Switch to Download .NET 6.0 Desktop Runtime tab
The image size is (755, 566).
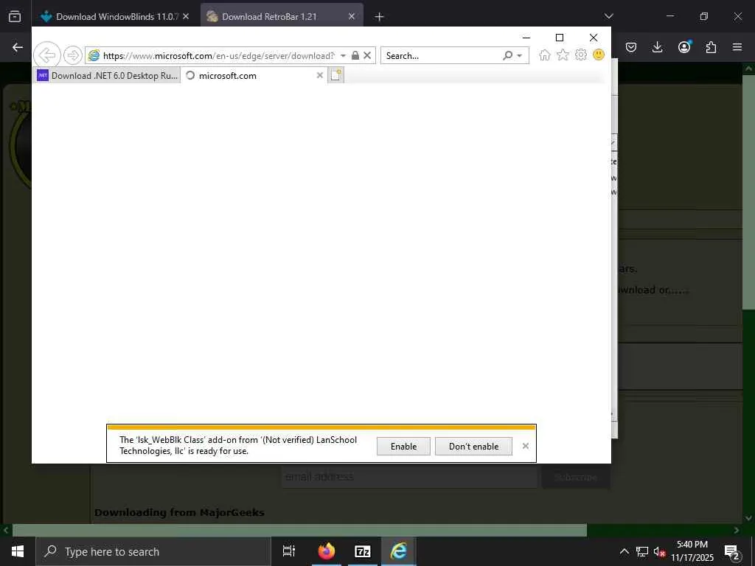(108, 76)
